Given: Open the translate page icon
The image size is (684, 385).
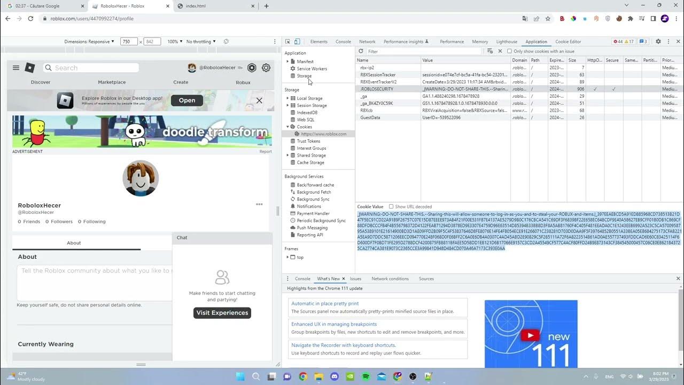Looking at the screenshot, I should coord(525,19).
